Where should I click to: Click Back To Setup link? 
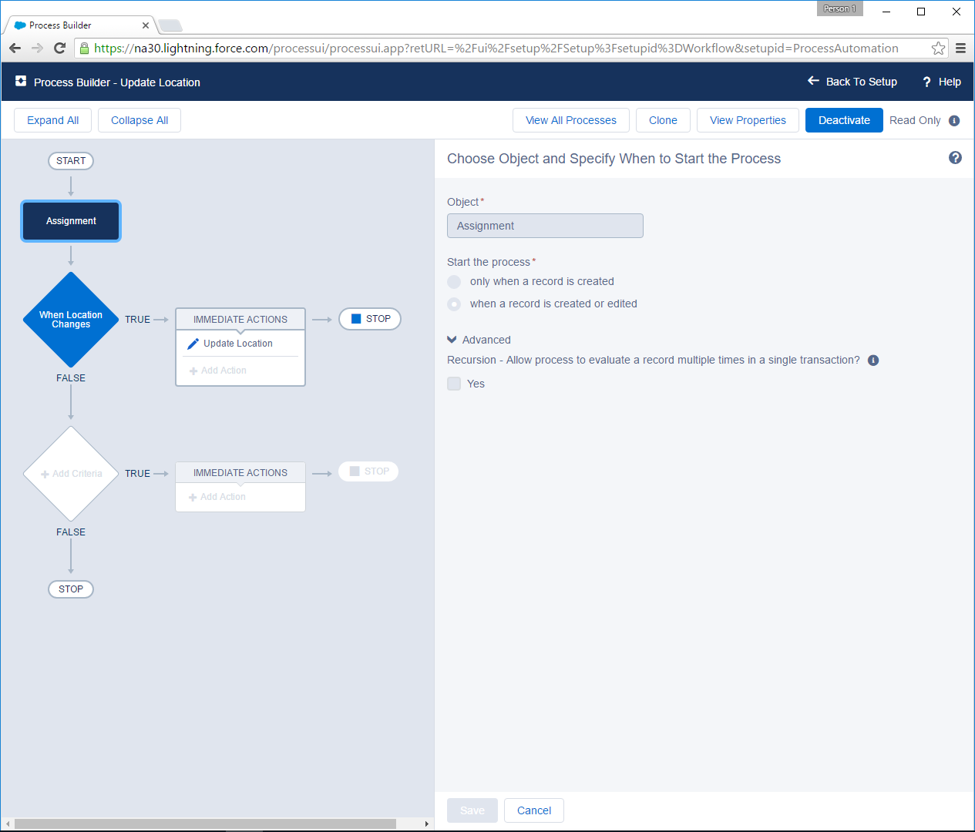(x=861, y=82)
